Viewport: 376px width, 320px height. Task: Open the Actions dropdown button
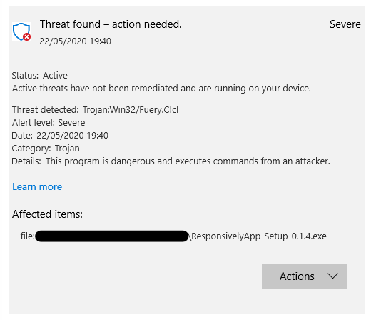(x=305, y=276)
